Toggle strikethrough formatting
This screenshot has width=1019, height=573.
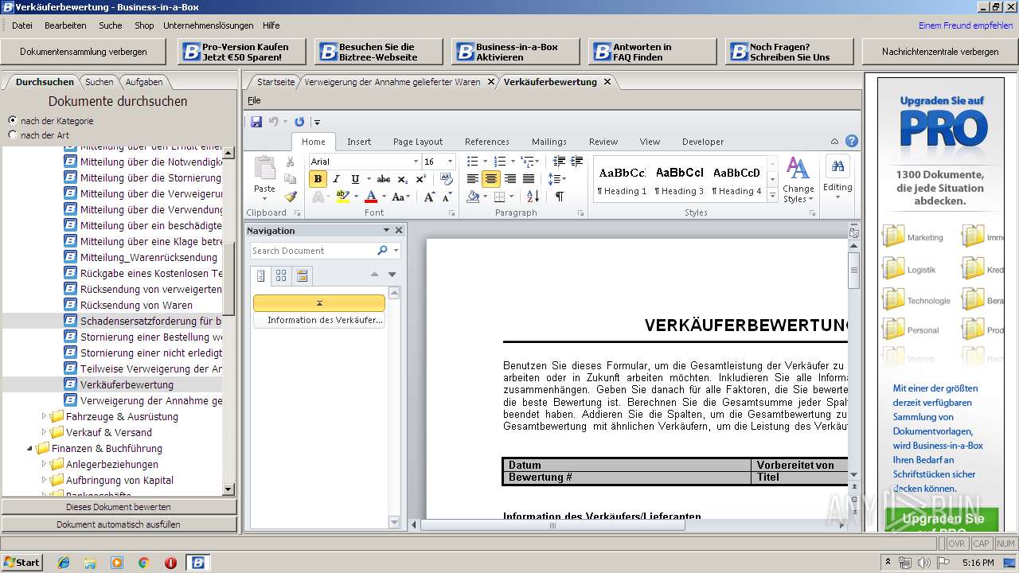(384, 179)
